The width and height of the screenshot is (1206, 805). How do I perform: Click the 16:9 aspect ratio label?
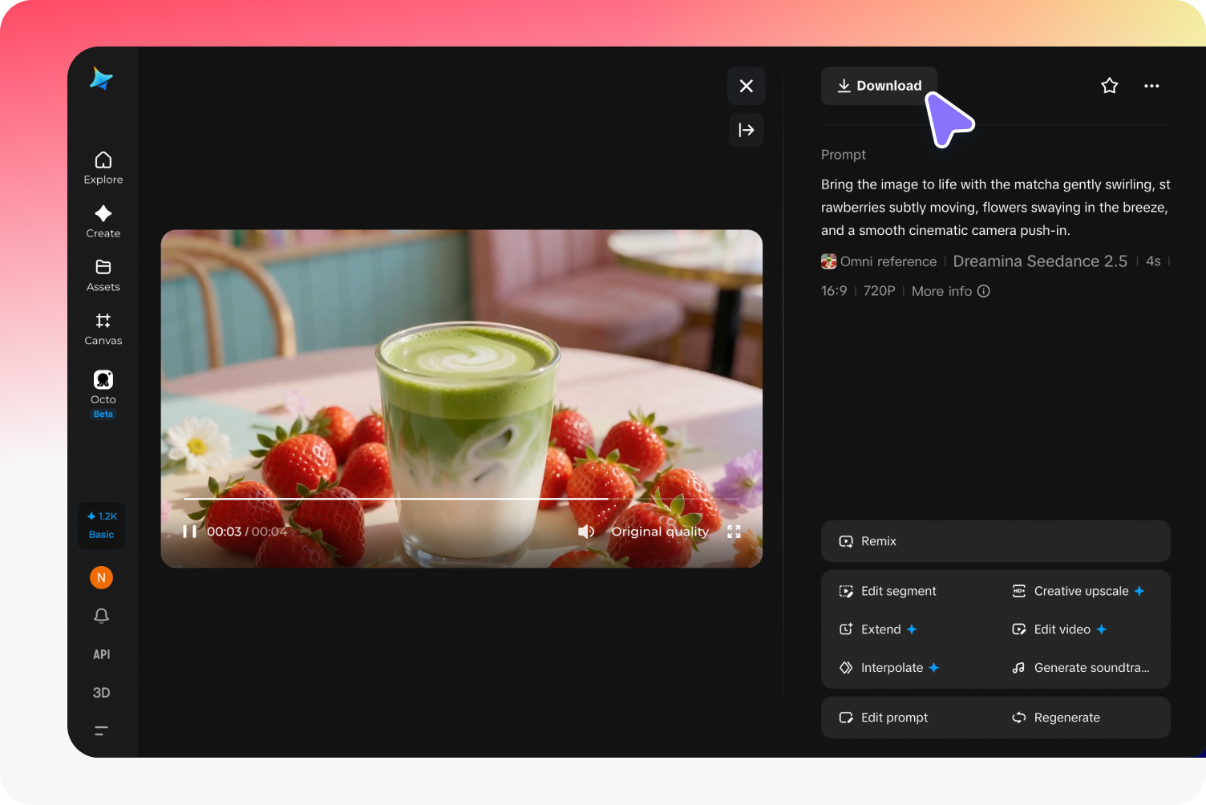pyautogui.click(x=834, y=291)
